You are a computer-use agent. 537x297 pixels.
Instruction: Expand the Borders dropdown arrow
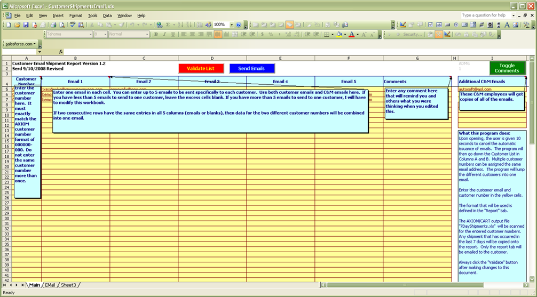point(333,34)
